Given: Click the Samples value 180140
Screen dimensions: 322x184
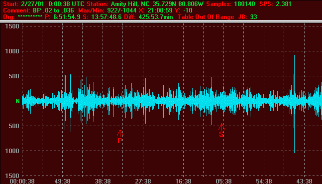Looking at the screenshot, I should click(244, 3).
